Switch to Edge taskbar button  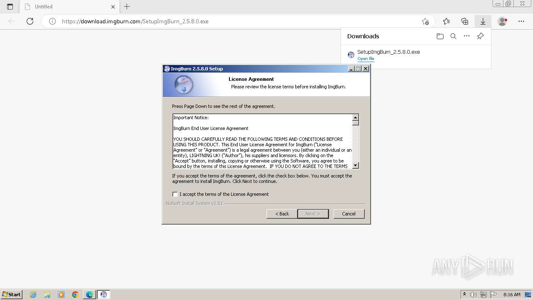pos(90,295)
